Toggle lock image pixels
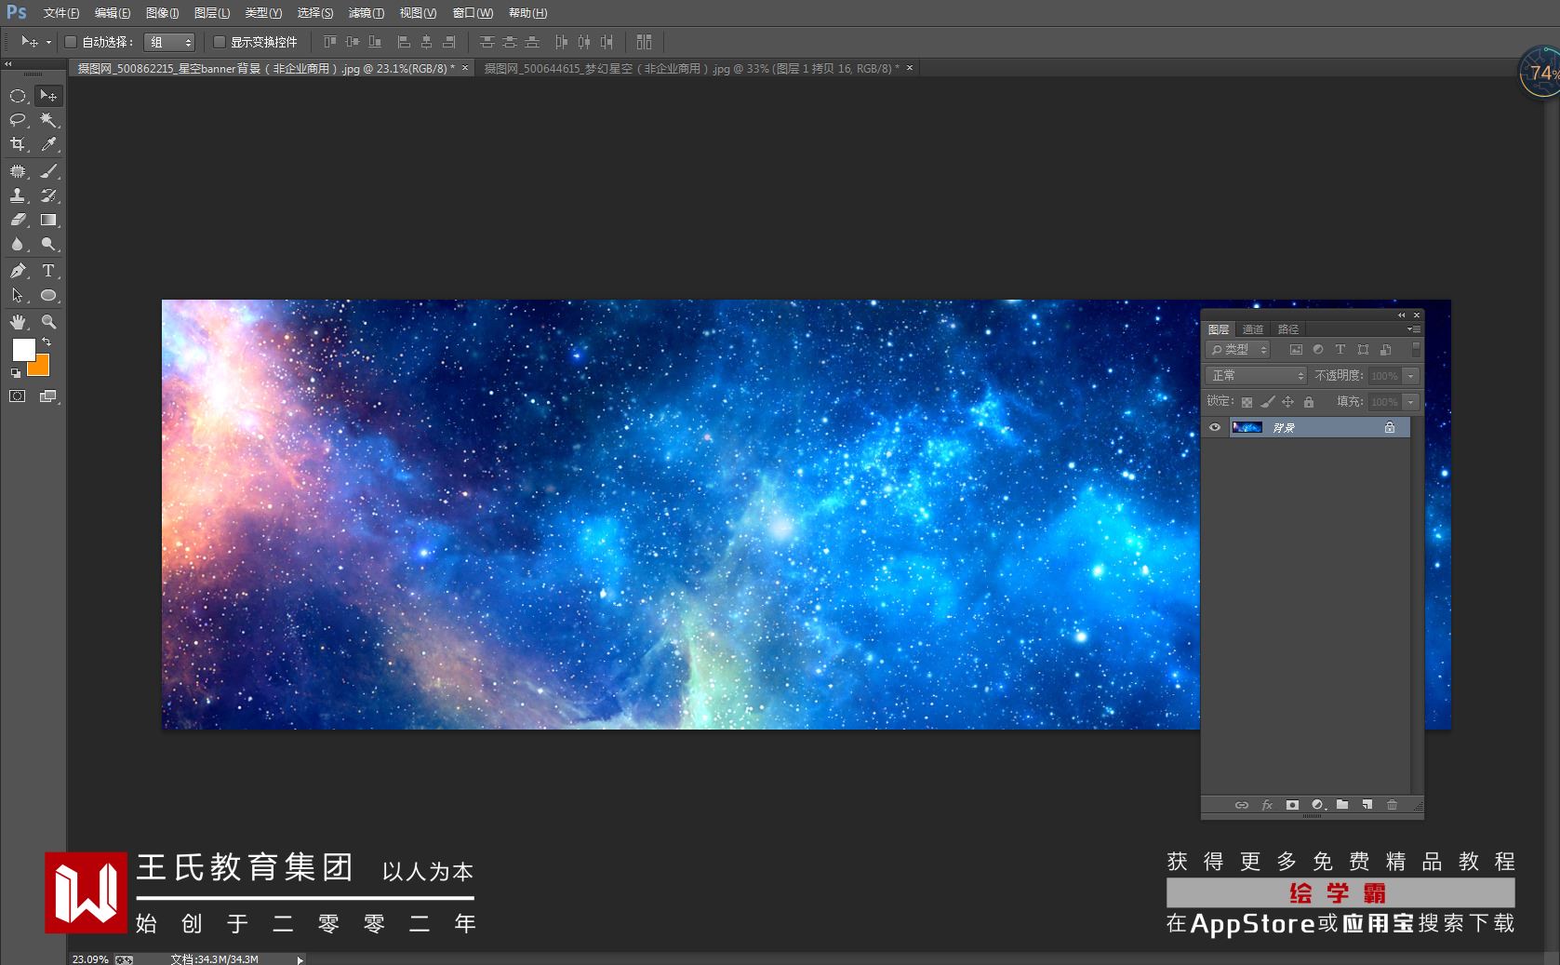 [x=1267, y=402]
